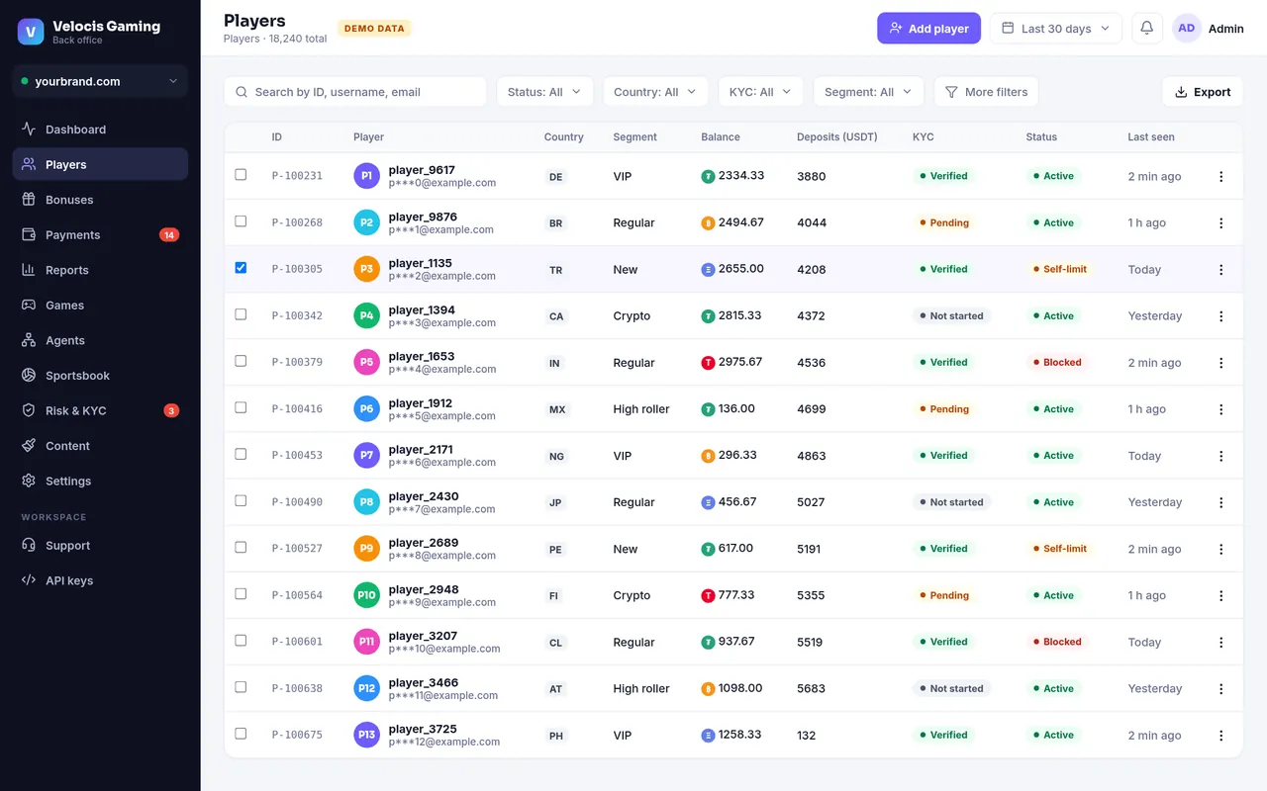Open the KYC: All dropdown

(761, 92)
